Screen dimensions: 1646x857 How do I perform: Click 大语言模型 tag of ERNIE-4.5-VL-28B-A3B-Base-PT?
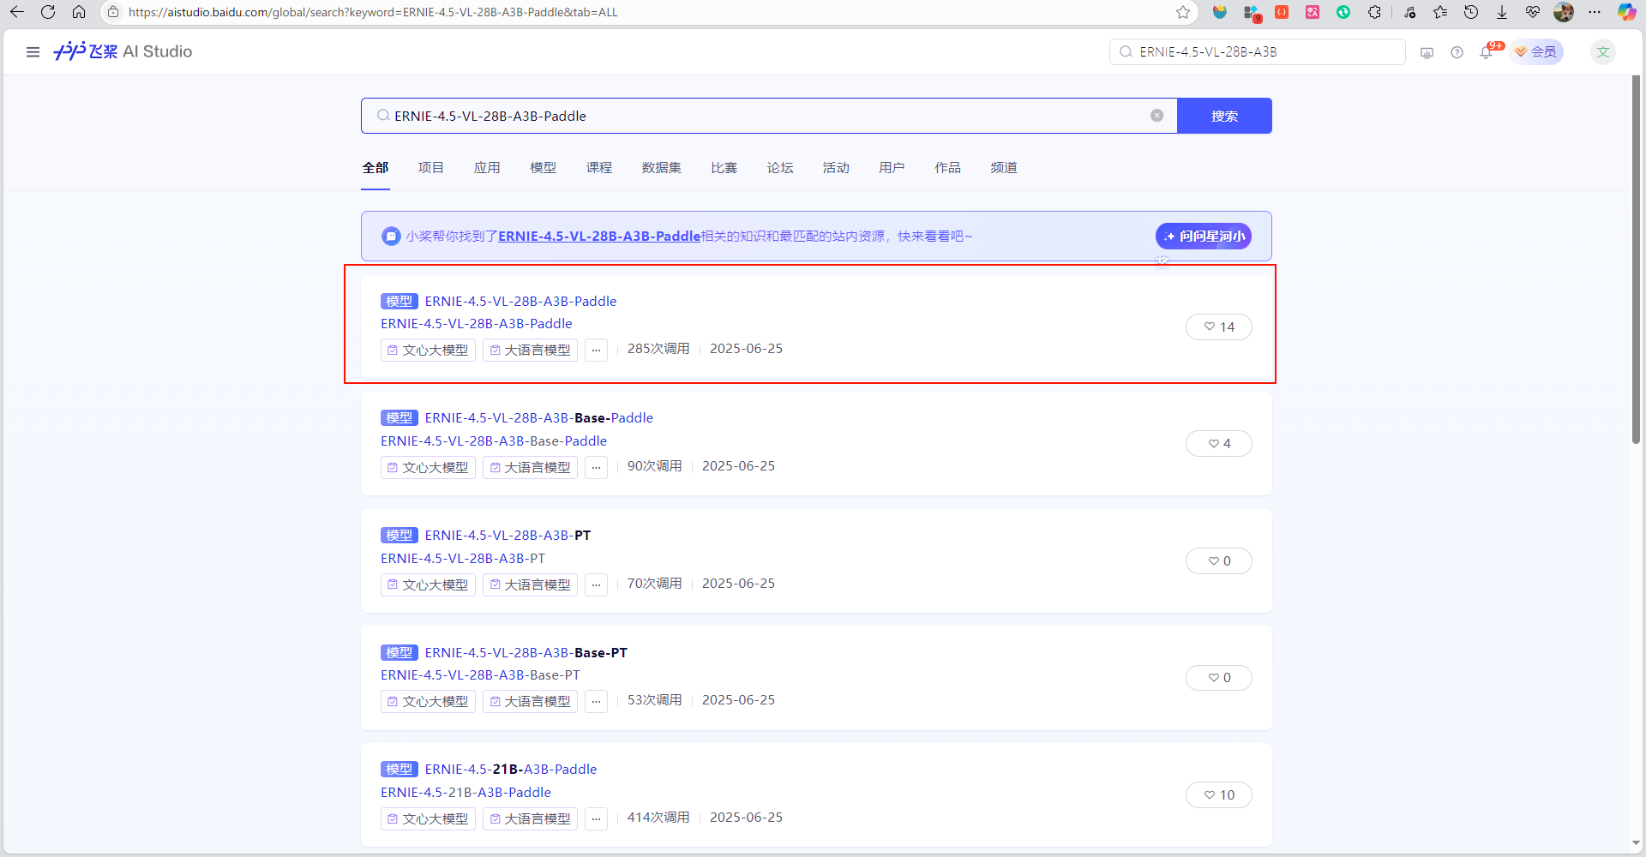click(x=530, y=701)
